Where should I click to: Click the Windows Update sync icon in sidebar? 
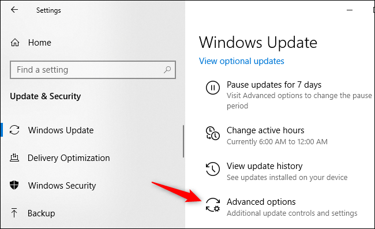tap(14, 130)
